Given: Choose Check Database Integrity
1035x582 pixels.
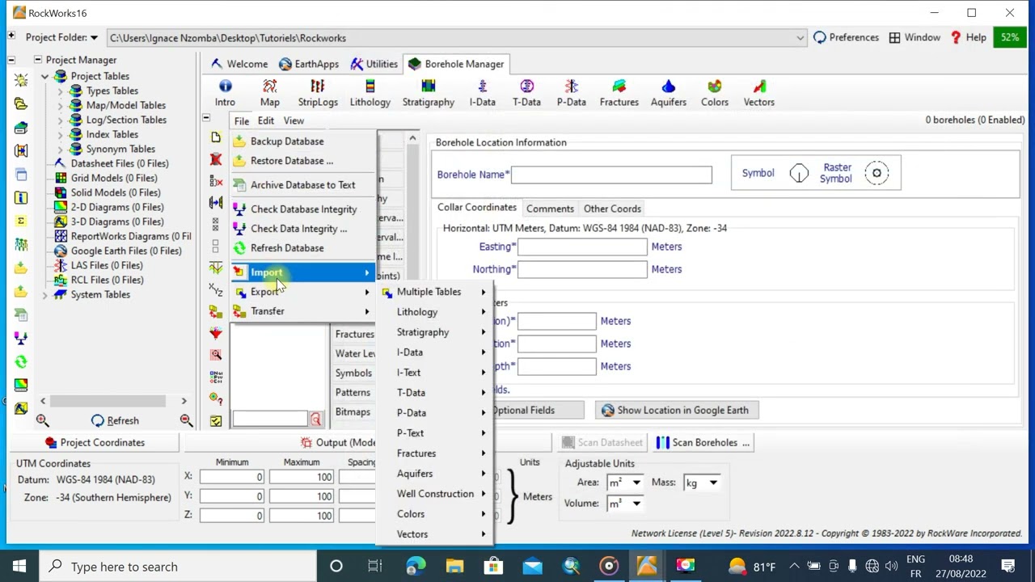Looking at the screenshot, I should click(303, 209).
